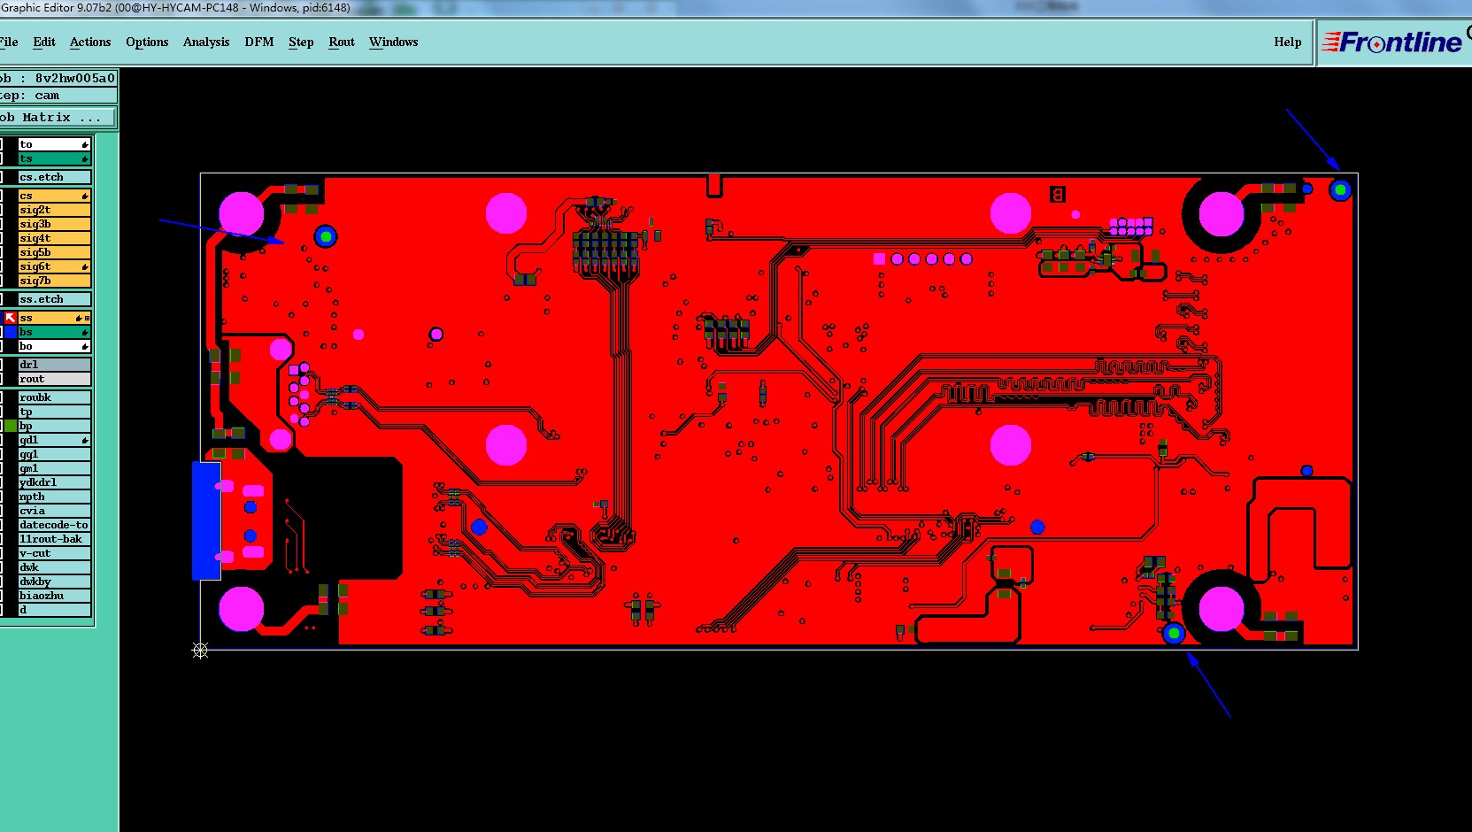Viewport: 1472px width, 832px height.
Task: Select the roubk layer row
Action: (55, 397)
